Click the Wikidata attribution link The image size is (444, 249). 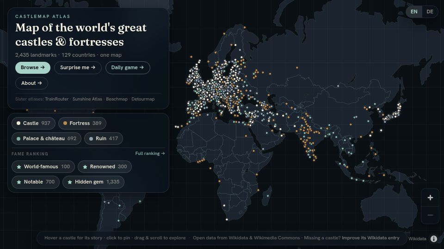(417, 238)
